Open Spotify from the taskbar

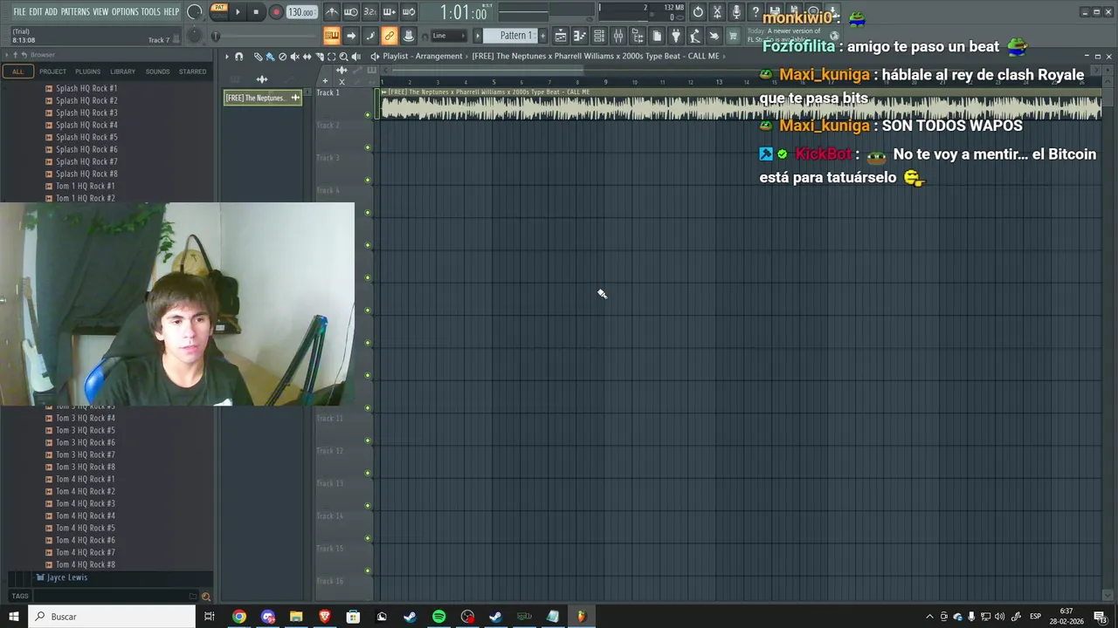pyautogui.click(x=438, y=617)
